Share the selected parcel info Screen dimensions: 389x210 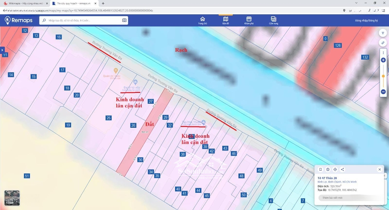[342, 169]
